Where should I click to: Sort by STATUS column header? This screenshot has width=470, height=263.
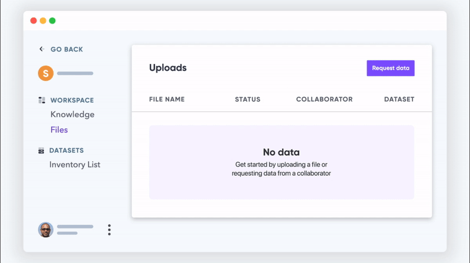[x=247, y=99]
